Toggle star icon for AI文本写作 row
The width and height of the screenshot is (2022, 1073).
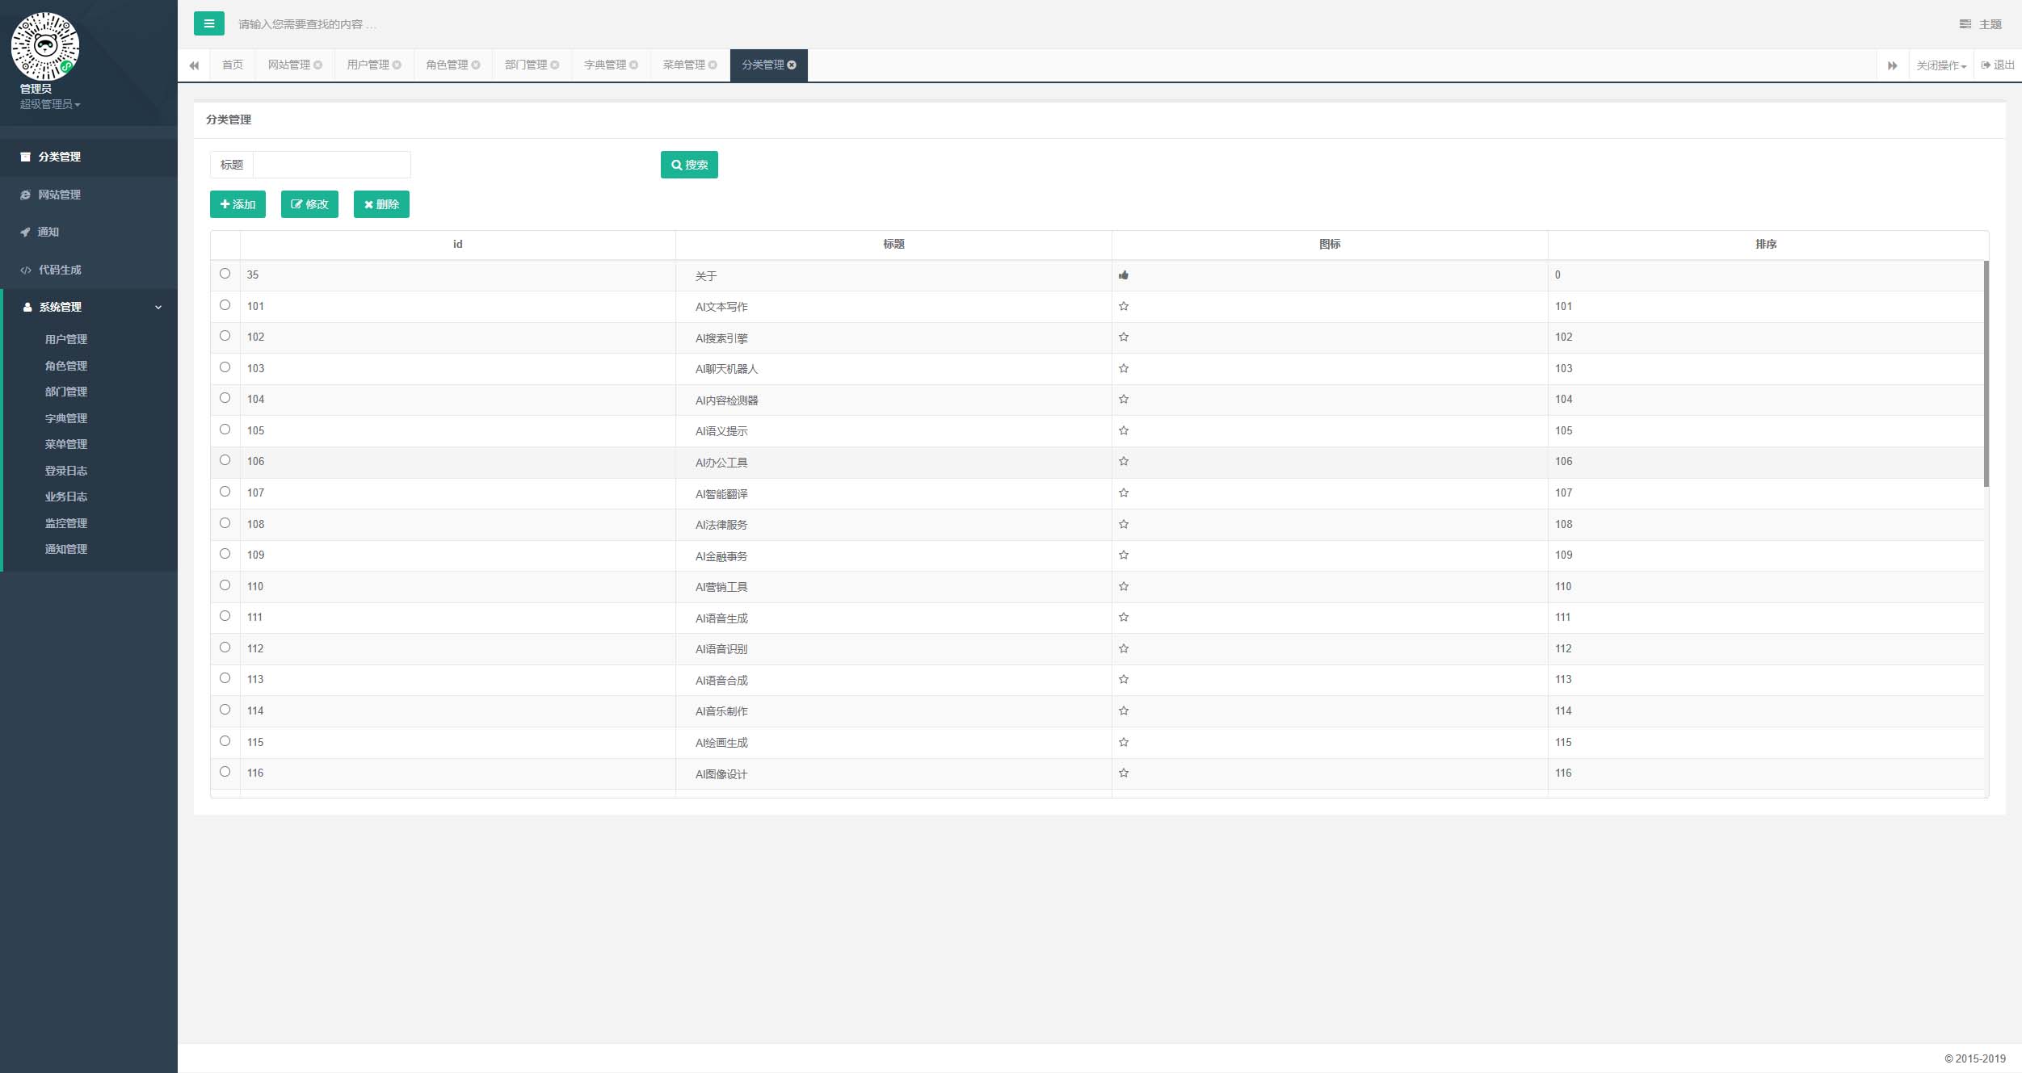pyautogui.click(x=1124, y=304)
